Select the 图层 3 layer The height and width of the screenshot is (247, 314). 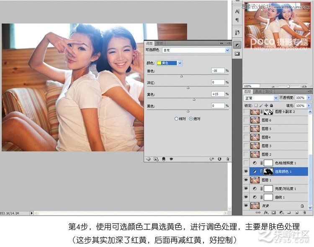[279, 146]
